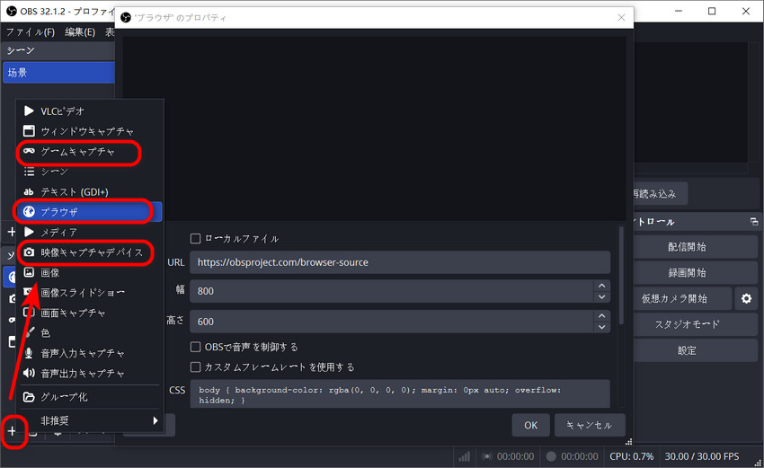Click the microphone audio input icon

tap(30, 353)
